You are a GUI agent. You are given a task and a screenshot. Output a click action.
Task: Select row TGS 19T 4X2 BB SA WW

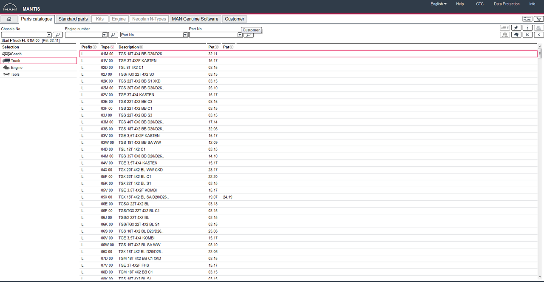point(309,142)
